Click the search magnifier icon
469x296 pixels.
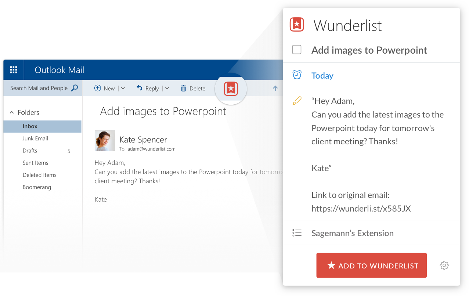pyautogui.click(x=75, y=88)
